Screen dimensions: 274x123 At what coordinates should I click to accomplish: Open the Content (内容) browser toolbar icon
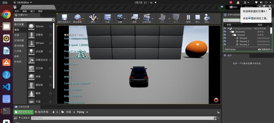pyautogui.click(x=108, y=18)
